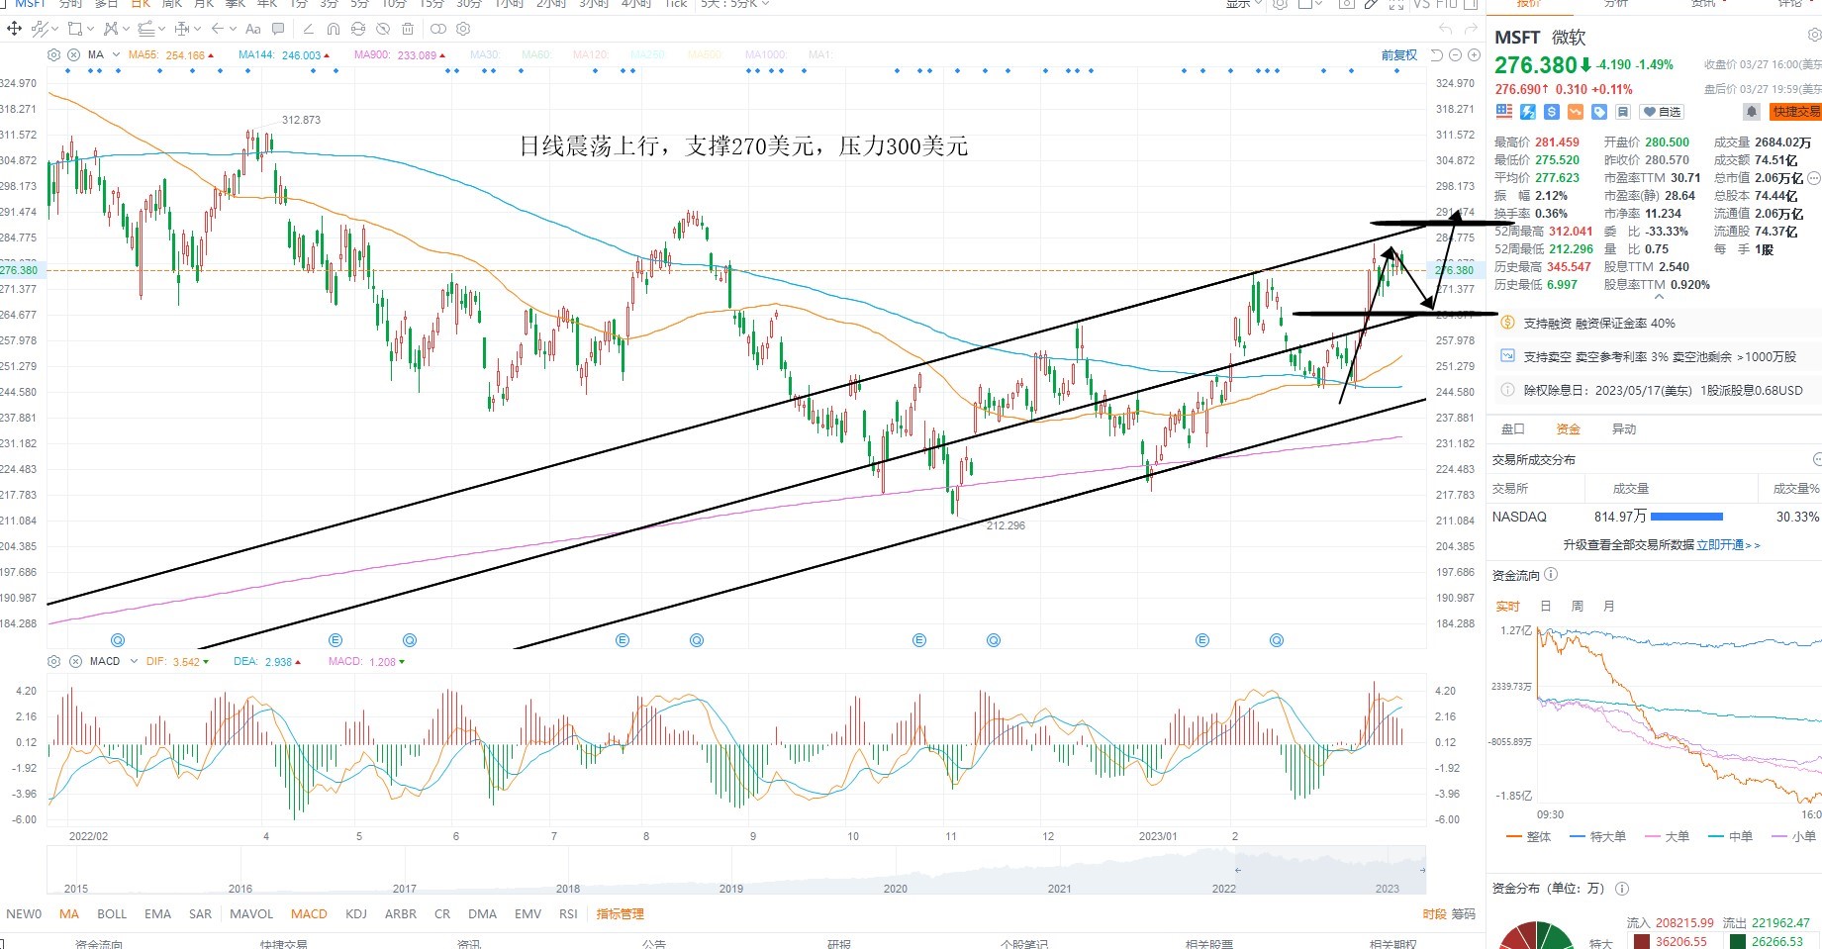
Task: Toggle MA900 line visibility
Action: (x=400, y=55)
